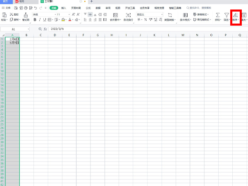Image resolution: width=248 pixels, height=186 pixels.
Task: Click the Paste clipboard icon
Action: point(4,15)
